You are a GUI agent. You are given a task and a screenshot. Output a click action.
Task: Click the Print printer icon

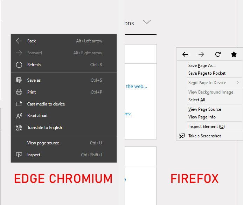tap(19, 92)
